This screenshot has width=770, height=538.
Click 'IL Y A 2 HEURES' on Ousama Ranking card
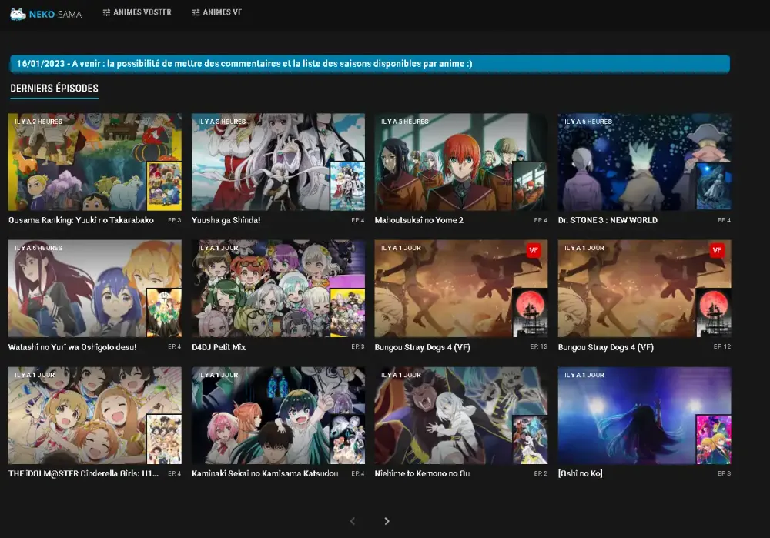(38, 122)
